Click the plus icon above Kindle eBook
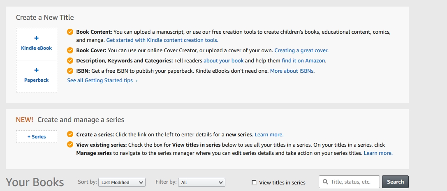The image size is (447, 191). tap(36, 38)
